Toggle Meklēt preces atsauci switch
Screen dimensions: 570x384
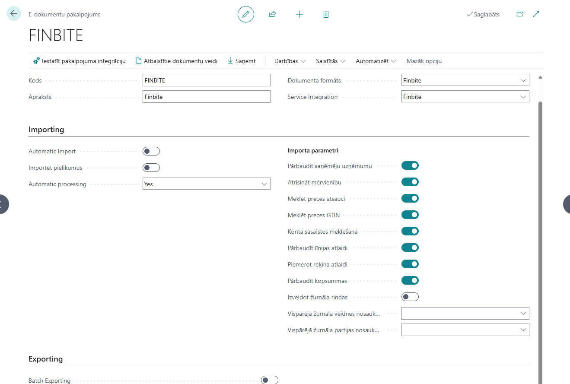410,198
